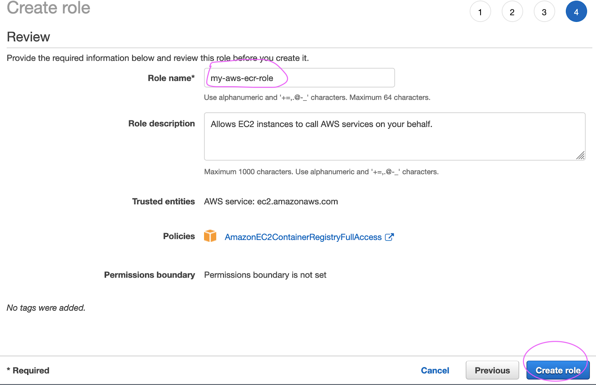Viewport: 596px width, 385px height.
Task: Click step 3 circle in the wizard
Action: pos(544,12)
